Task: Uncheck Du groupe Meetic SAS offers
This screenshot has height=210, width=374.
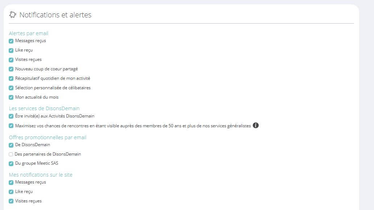Action: tap(11, 164)
